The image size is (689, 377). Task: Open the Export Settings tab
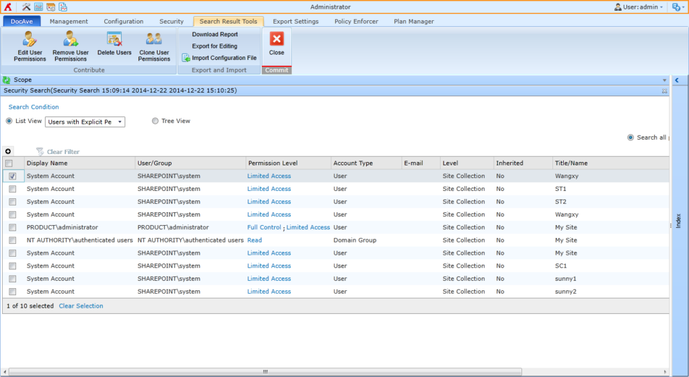point(296,21)
